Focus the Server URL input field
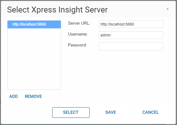Image resolution: width=177 pixels, height=125 pixels. coord(131,24)
